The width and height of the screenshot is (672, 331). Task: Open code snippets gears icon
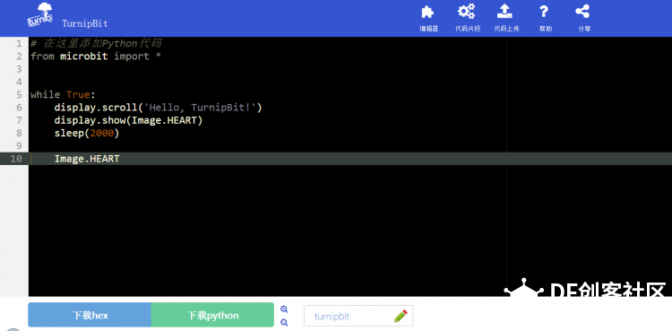[x=466, y=11]
